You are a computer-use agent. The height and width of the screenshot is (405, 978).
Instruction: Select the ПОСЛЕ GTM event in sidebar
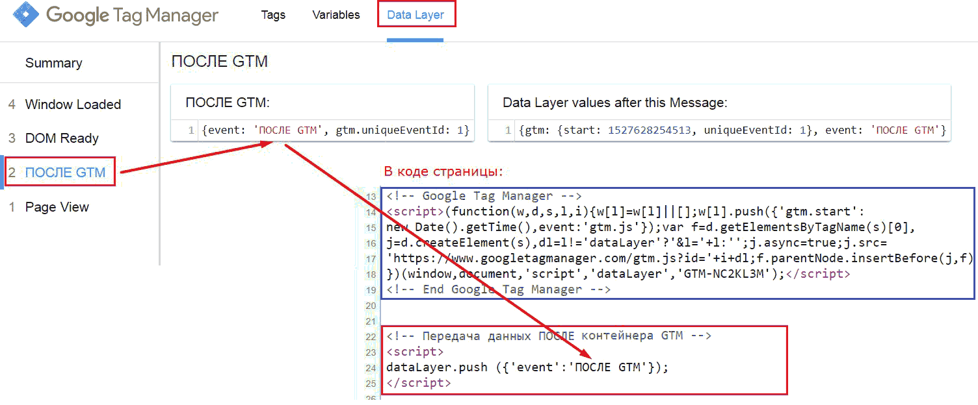tap(65, 173)
